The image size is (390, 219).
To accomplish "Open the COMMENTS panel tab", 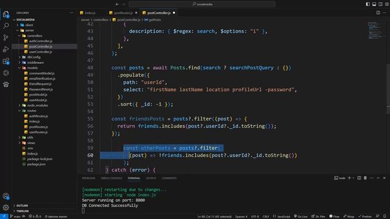I will (169, 178).
